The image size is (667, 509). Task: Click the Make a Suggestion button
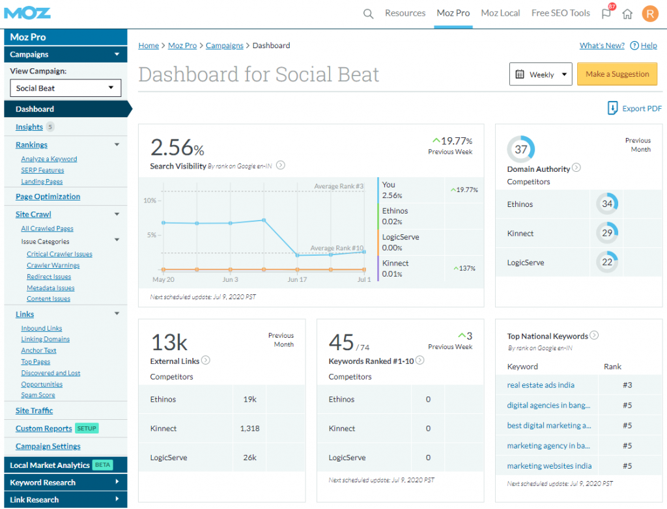[x=617, y=74]
